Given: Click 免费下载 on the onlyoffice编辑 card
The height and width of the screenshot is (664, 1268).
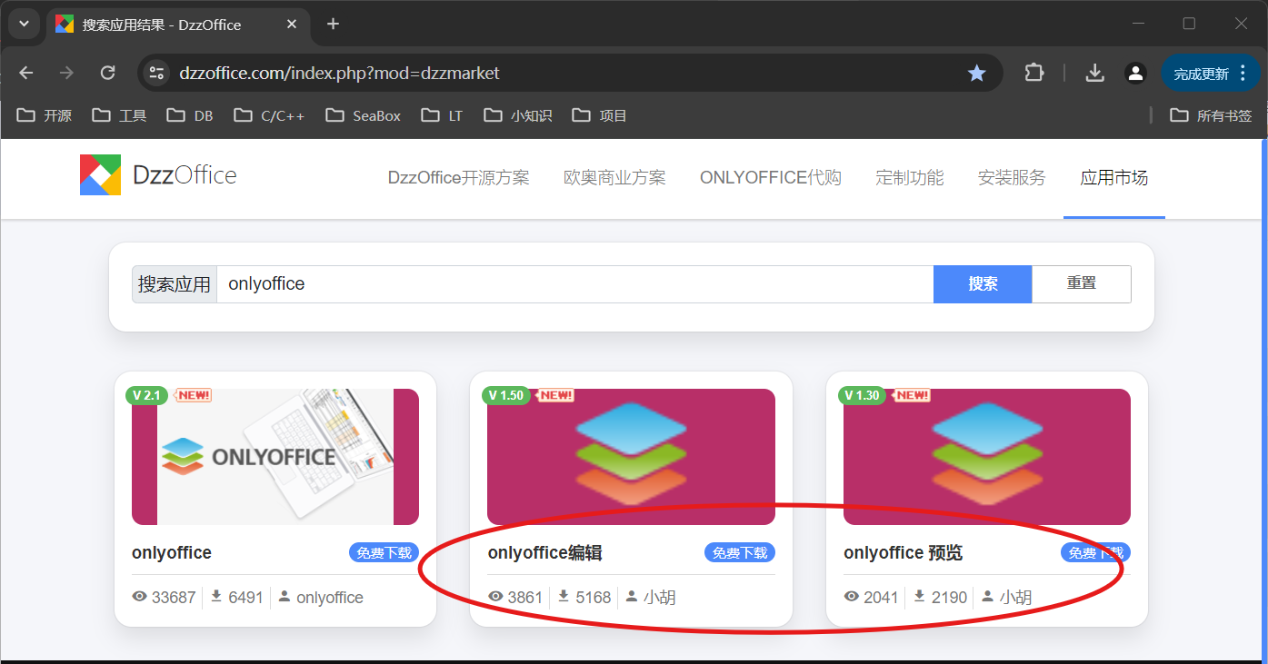Looking at the screenshot, I should pos(740,552).
